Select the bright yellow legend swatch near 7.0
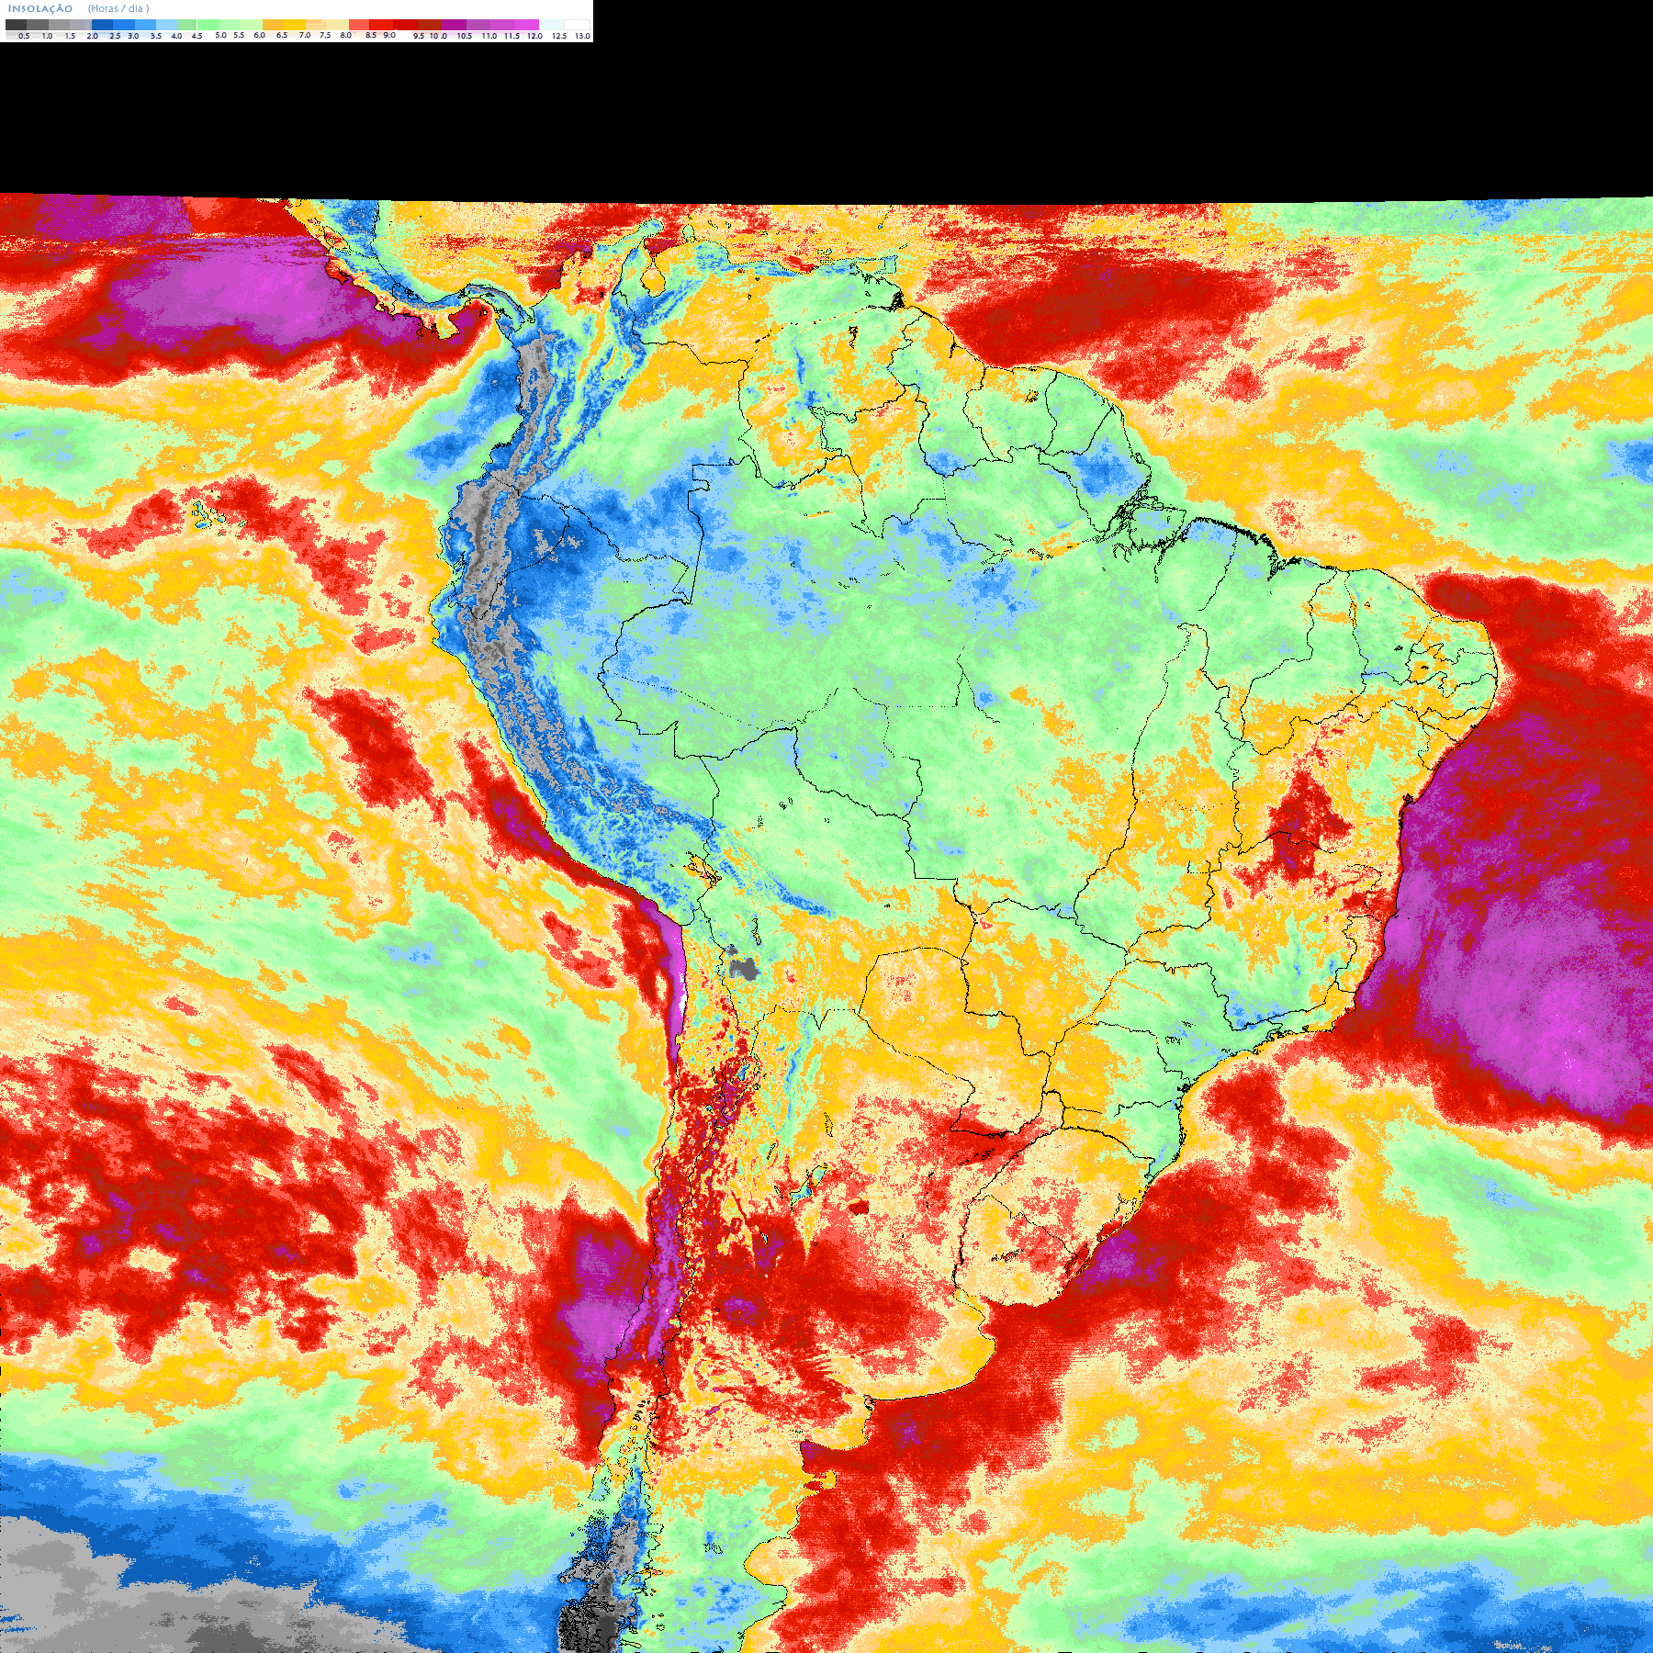This screenshot has width=1653, height=1653. (x=295, y=25)
